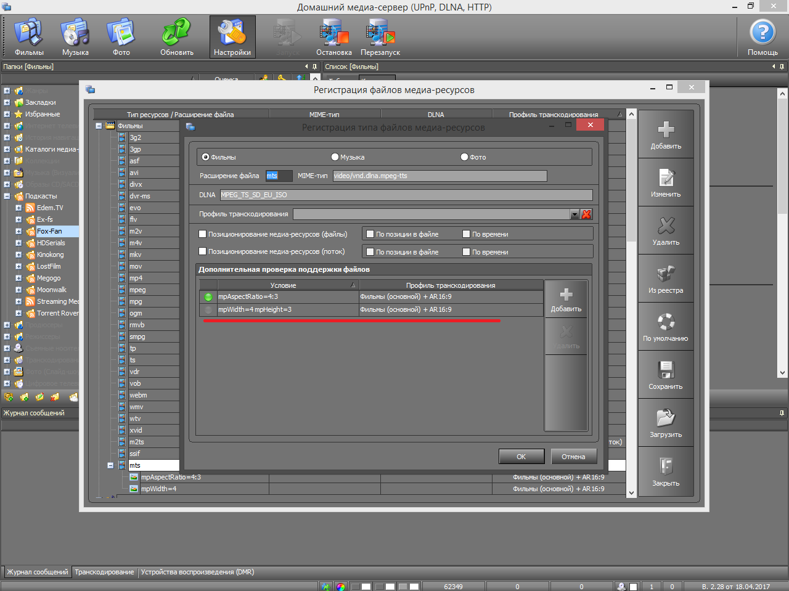
Task: Click the OK button
Action: (x=521, y=457)
